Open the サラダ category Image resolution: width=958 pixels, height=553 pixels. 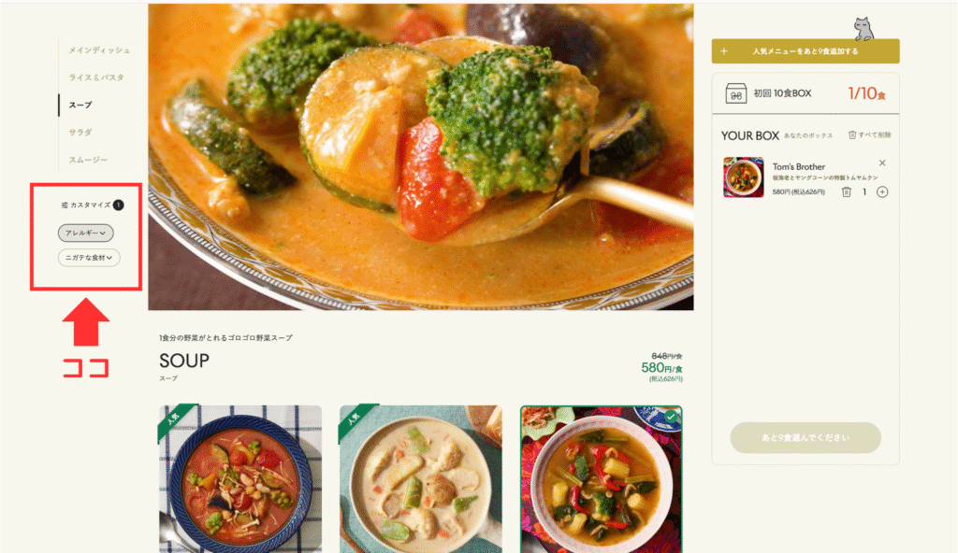(80, 133)
